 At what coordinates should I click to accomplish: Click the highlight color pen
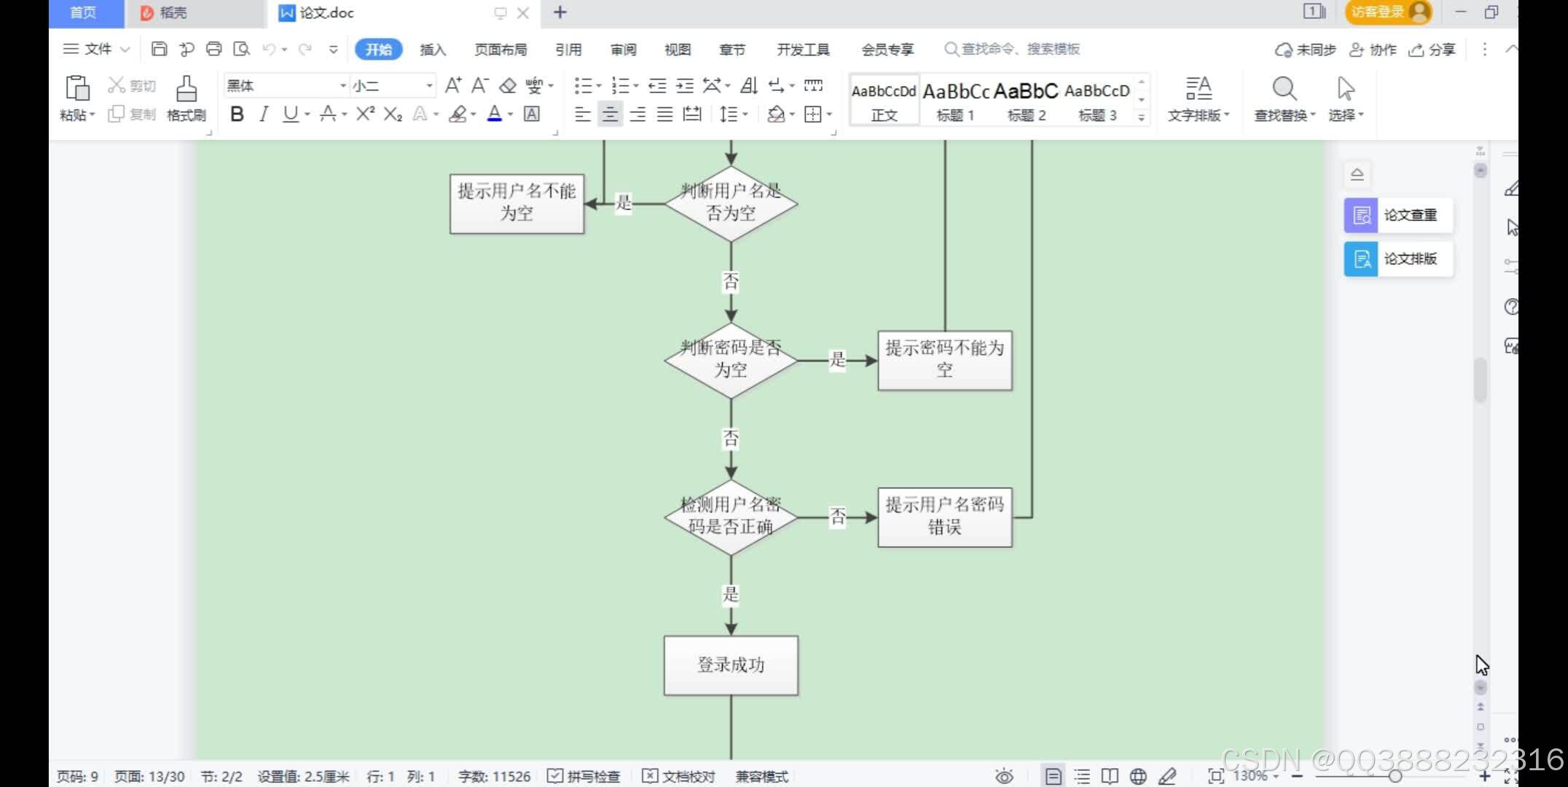[x=458, y=114]
